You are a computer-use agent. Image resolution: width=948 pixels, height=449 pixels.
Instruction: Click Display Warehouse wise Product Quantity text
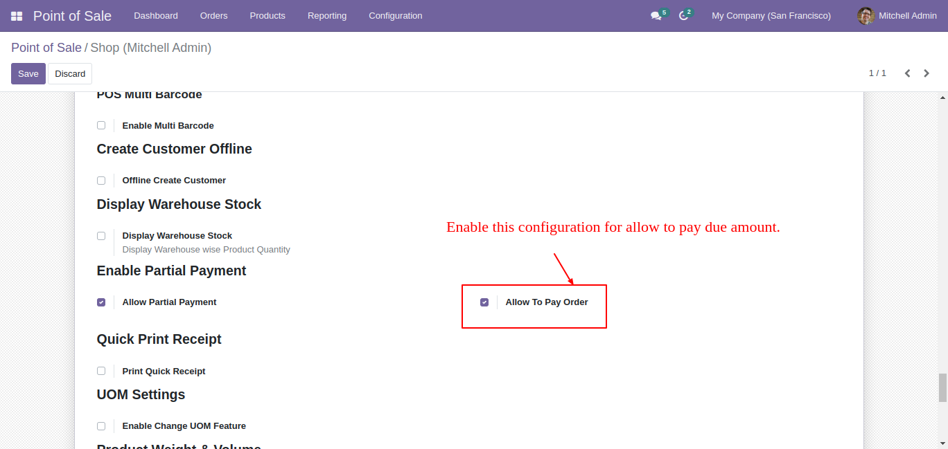206,250
